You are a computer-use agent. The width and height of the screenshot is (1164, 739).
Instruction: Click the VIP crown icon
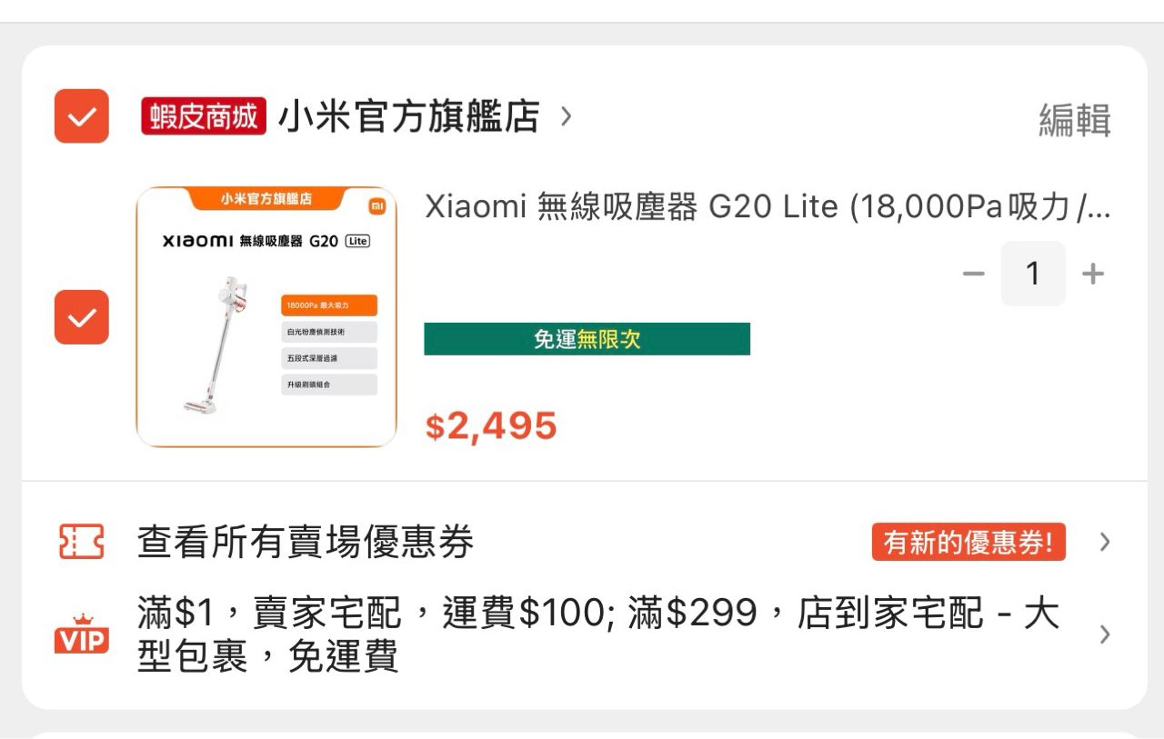click(82, 634)
